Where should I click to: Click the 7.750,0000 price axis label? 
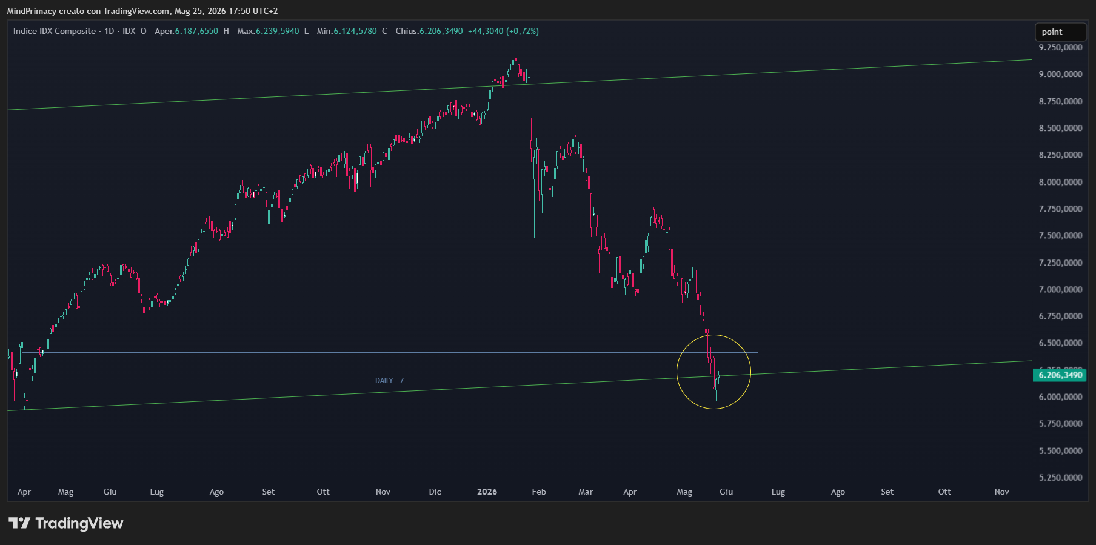1060,209
